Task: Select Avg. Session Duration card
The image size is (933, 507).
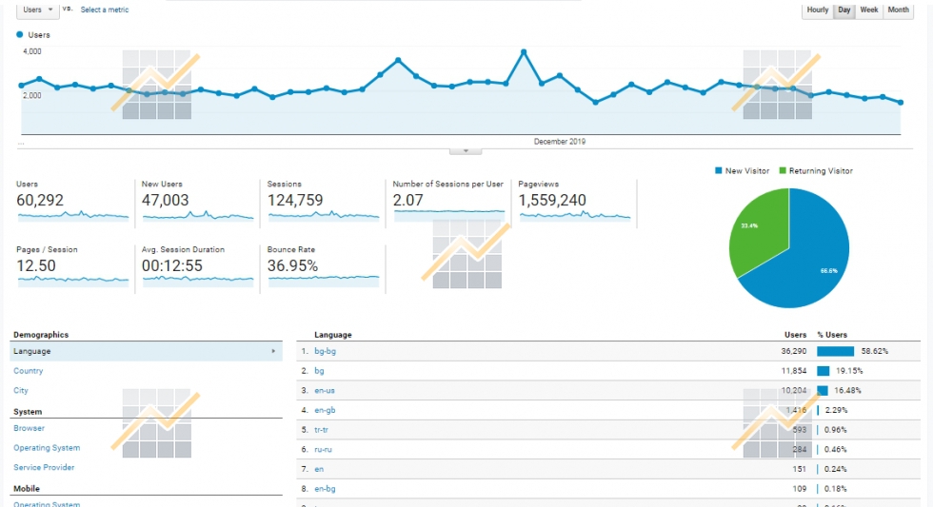Action: 198,267
